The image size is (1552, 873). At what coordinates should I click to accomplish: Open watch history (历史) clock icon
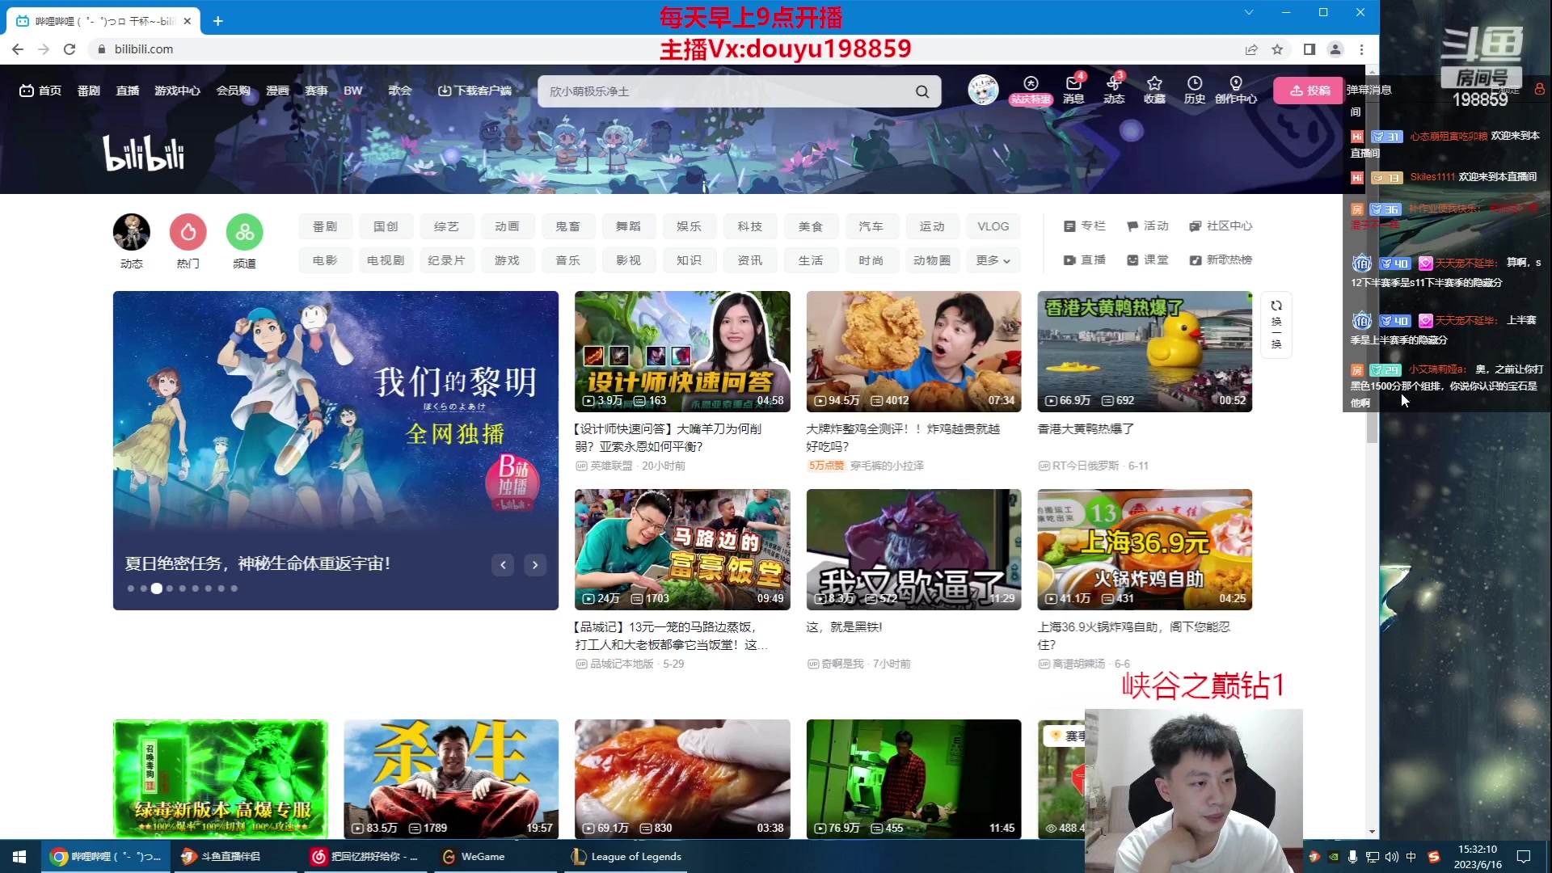[x=1195, y=84]
